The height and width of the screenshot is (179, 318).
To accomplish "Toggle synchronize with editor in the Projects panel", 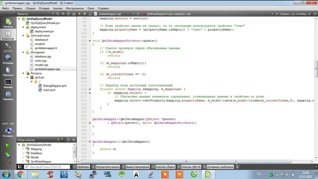I will (x=63, y=14).
